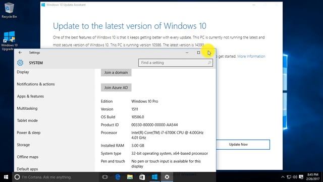Click Version value 1511
Viewport: 323px width, 182px height.
pos(135,109)
